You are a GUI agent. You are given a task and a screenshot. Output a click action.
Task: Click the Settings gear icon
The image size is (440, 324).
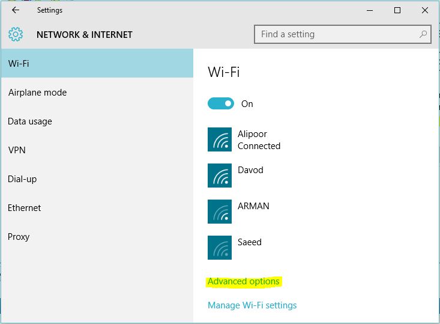tap(16, 34)
